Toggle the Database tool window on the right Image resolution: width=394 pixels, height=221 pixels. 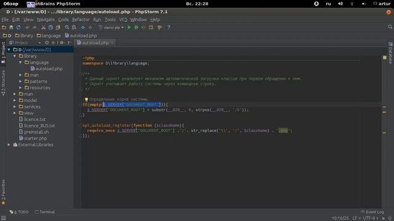[390, 53]
